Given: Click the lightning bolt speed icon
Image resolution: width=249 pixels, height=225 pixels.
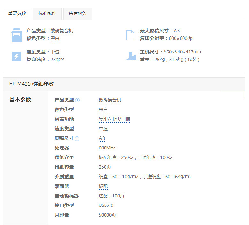Looking at the screenshot, I should click(17, 56).
